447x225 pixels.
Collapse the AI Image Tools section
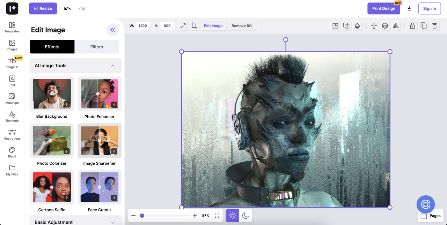[x=113, y=65]
